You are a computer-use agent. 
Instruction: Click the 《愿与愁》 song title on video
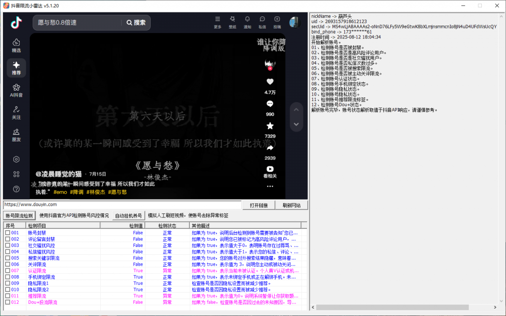tap(158, 166)
